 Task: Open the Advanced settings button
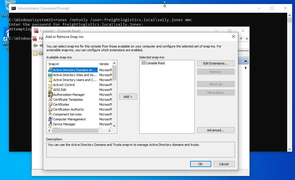(x=216, y=130)
